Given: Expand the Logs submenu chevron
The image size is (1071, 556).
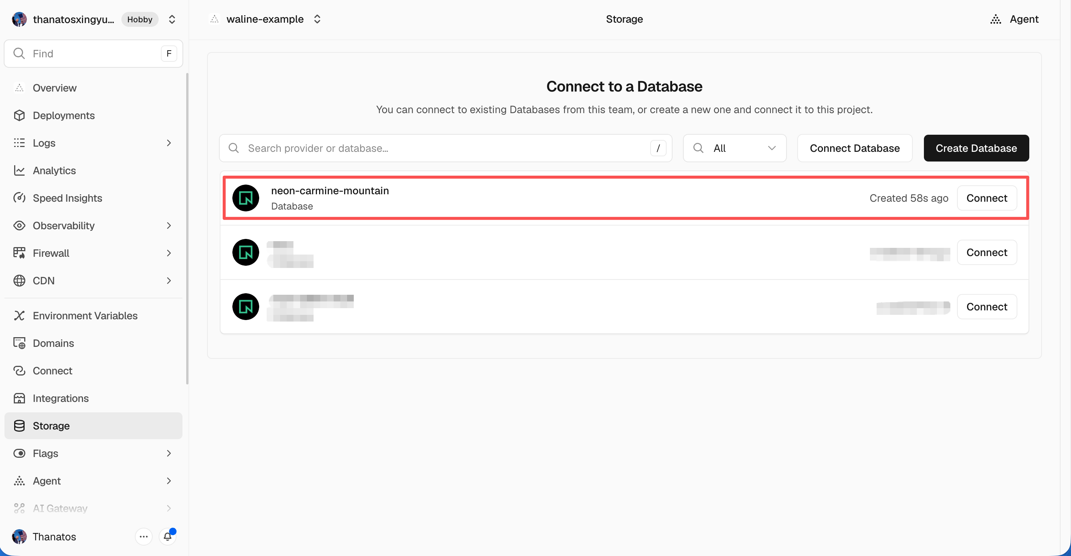Looking at the screenshot, I should (x=169, y=143).
